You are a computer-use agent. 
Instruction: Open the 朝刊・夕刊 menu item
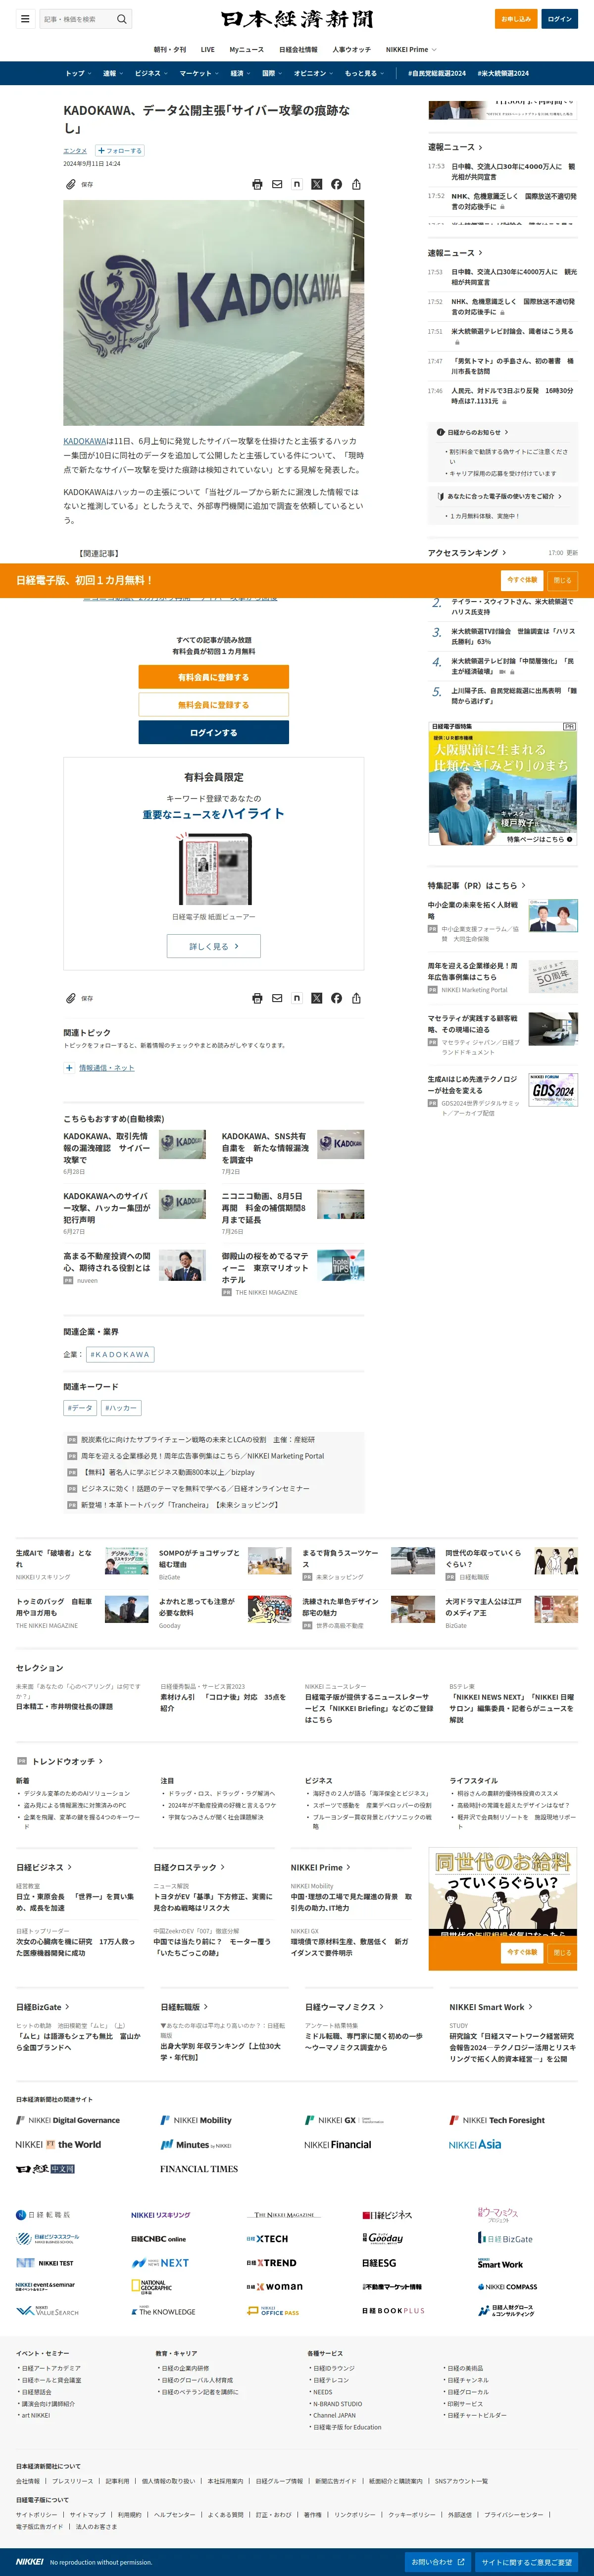[170, 49]
